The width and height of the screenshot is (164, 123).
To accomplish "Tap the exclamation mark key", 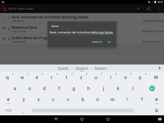I will (x=127, y=99).
